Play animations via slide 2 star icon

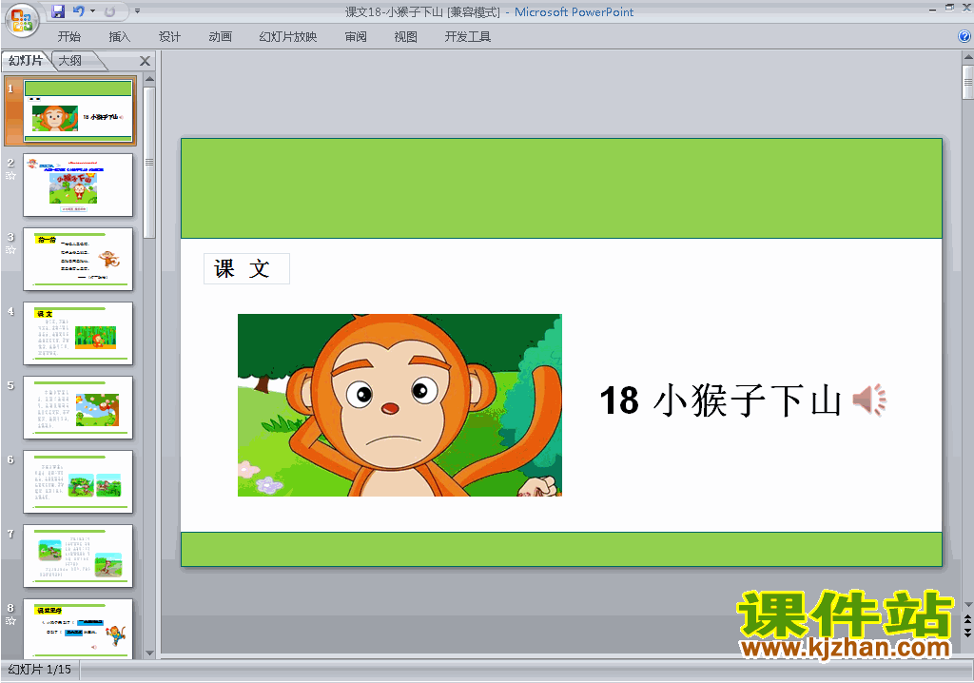[x=10, y=176]
